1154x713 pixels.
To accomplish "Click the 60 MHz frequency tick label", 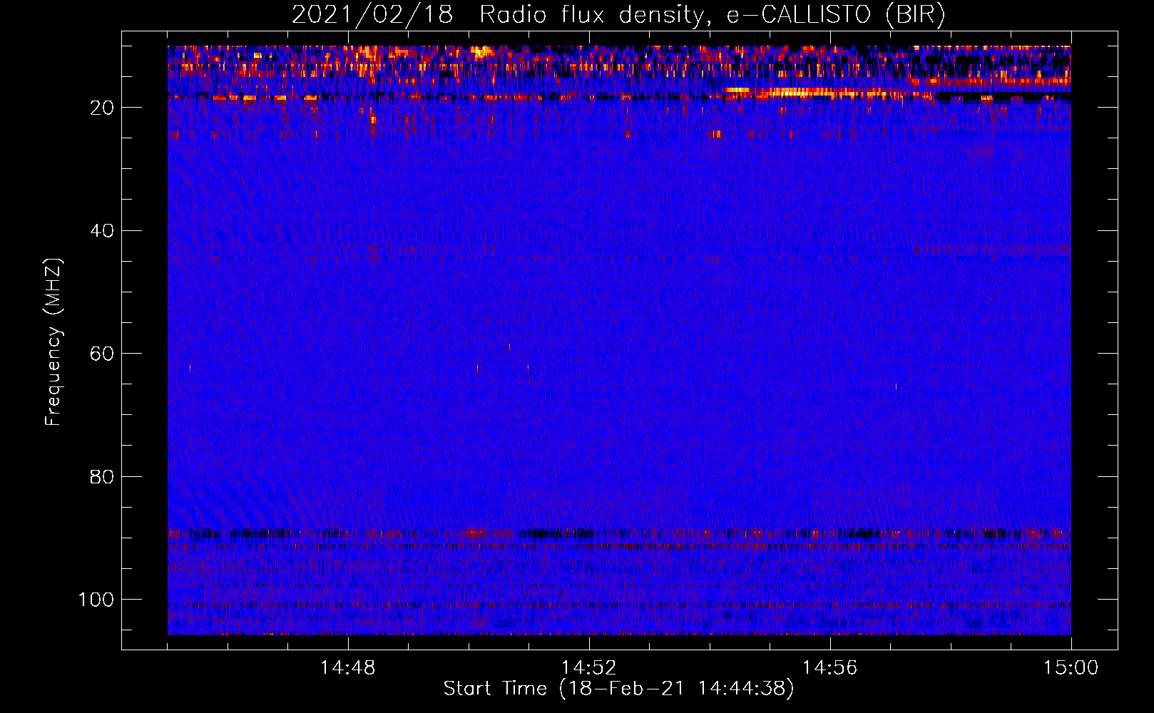I will tap(102, 354).
